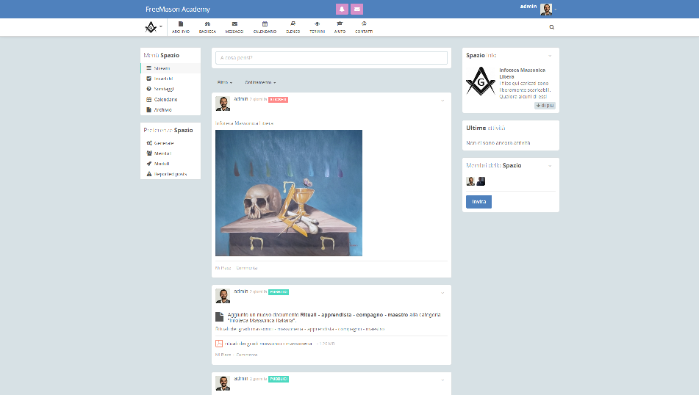
Task: Collapse the Membri dello Spazio panel
Action: point(550,166)
